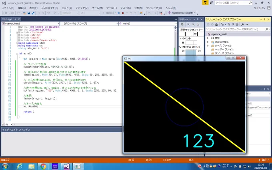Toggle auto-hide pin on Solution Explorer
This screenshot has width=272, height=170.
click(x=264, y=19)
